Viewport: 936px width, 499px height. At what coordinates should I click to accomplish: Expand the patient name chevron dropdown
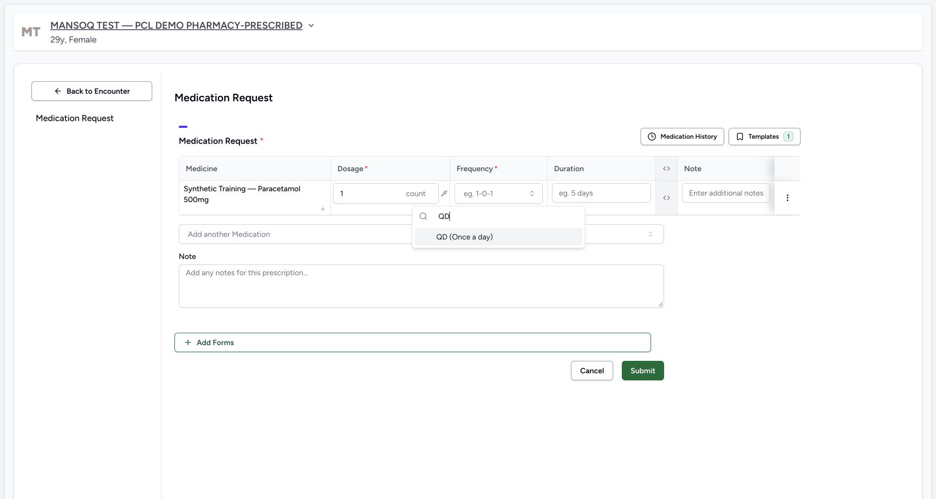[x=311, y=25]
